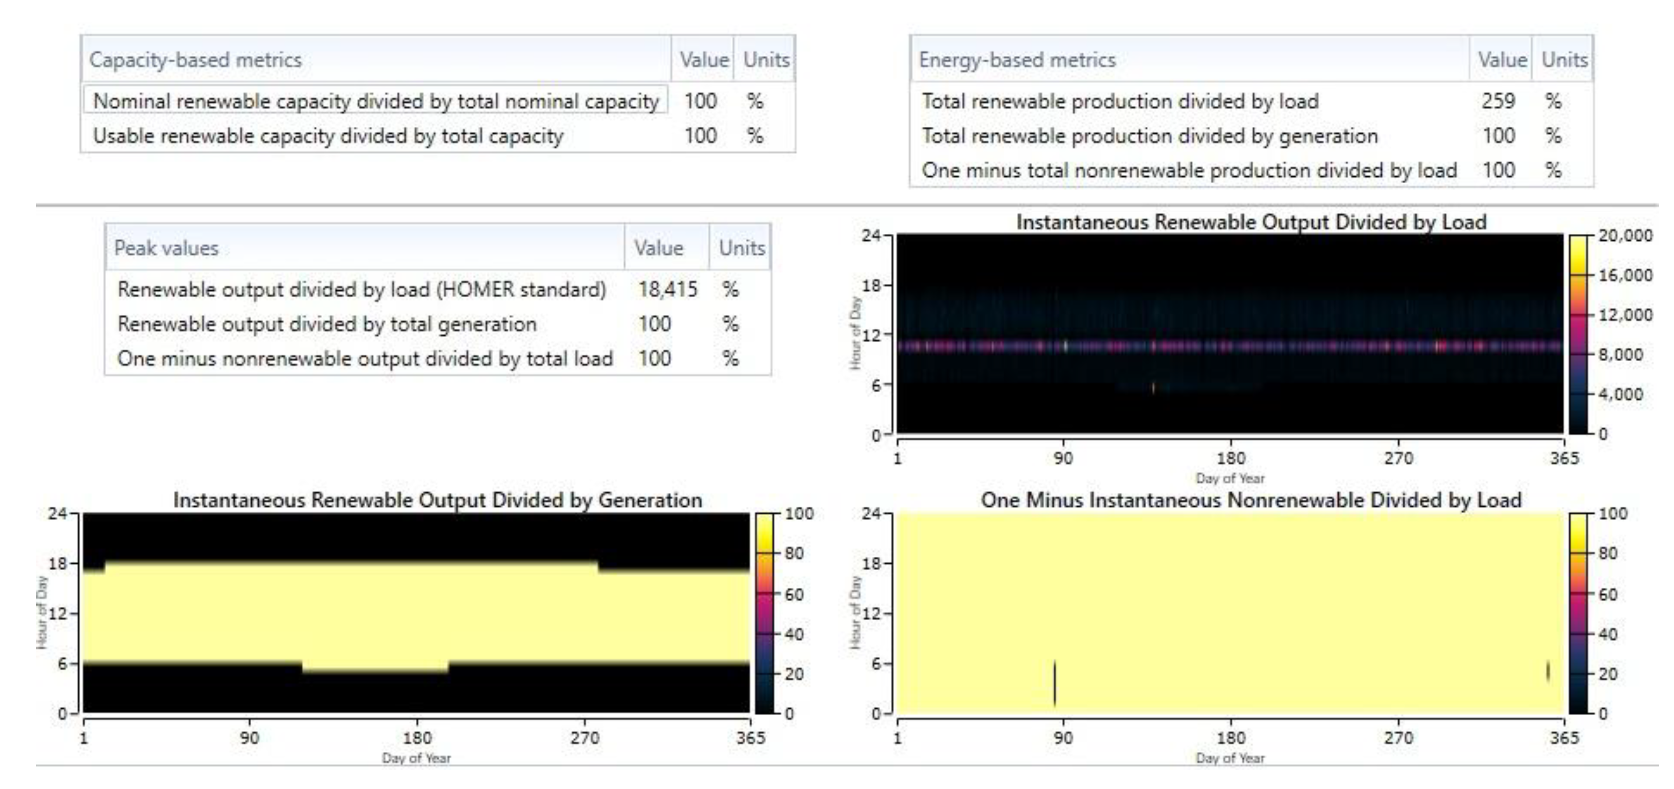Click the Instantaneous Renewable Output Divided by Load chart title
1674x789 pixels.
[x=1251, y=222]
